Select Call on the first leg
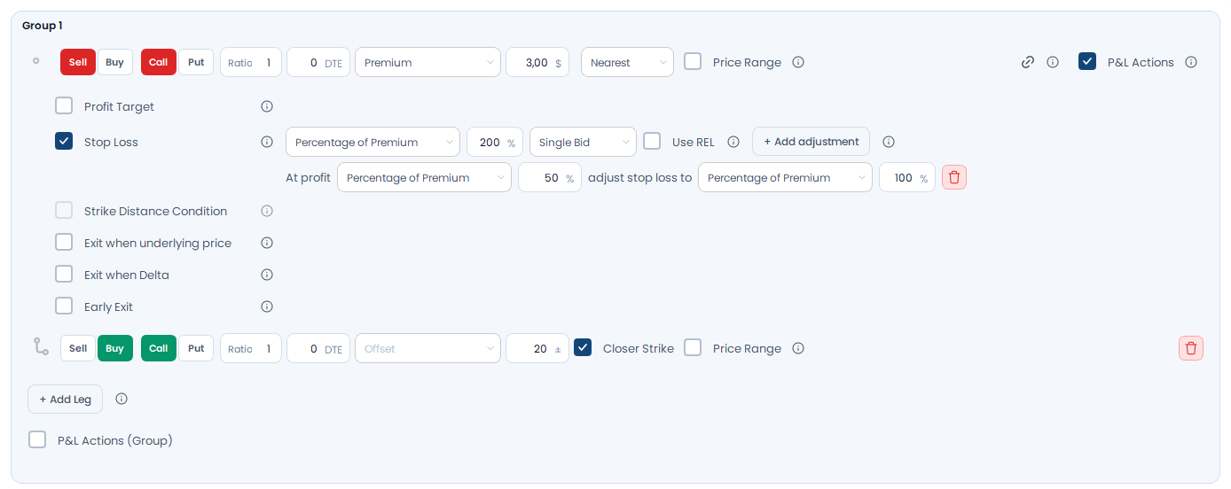1231x489 pixels. (x=159, y=62)
